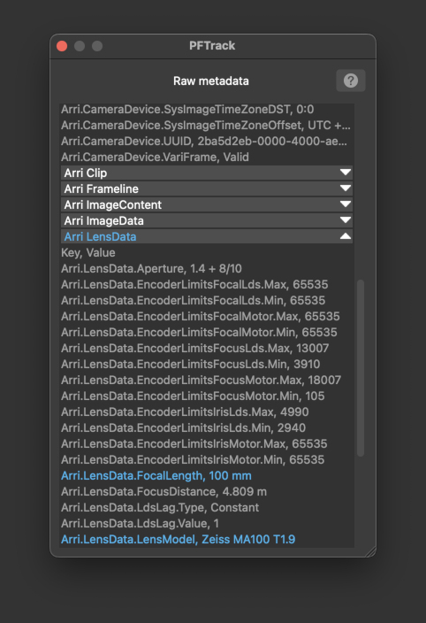
Task: Expand the Arri Frameline section arrow
Action: (345, 188)
